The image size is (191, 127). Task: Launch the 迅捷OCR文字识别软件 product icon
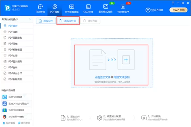[5, 104]
